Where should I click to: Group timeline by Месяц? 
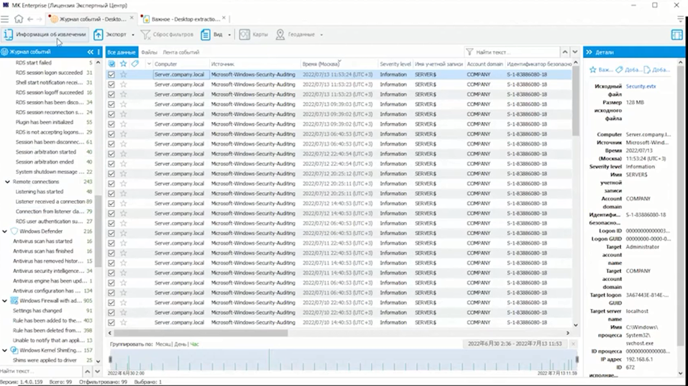point(163,344)
